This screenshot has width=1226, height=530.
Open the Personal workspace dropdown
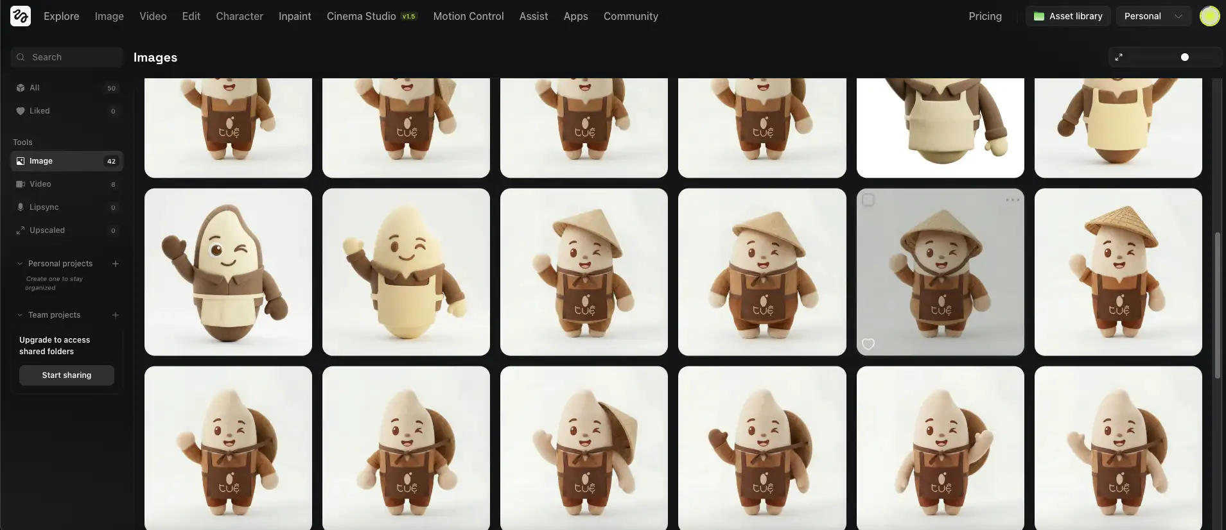click(1153, 16)
